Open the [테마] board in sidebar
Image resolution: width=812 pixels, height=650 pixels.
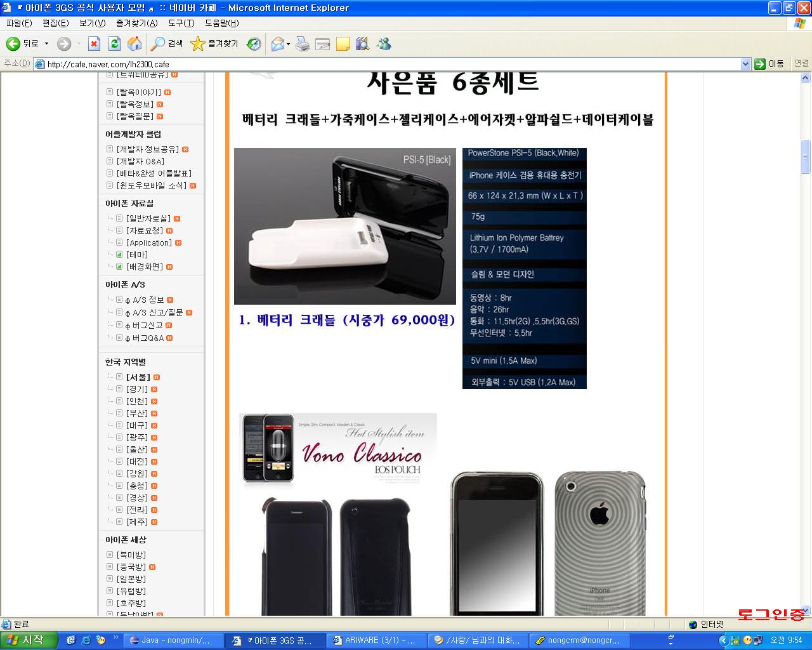tap(137, 255)
